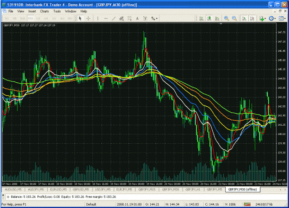Pick the horizontal line drawing tool
The width and height of the screenshot is (289, 208).
coord(105,18)
